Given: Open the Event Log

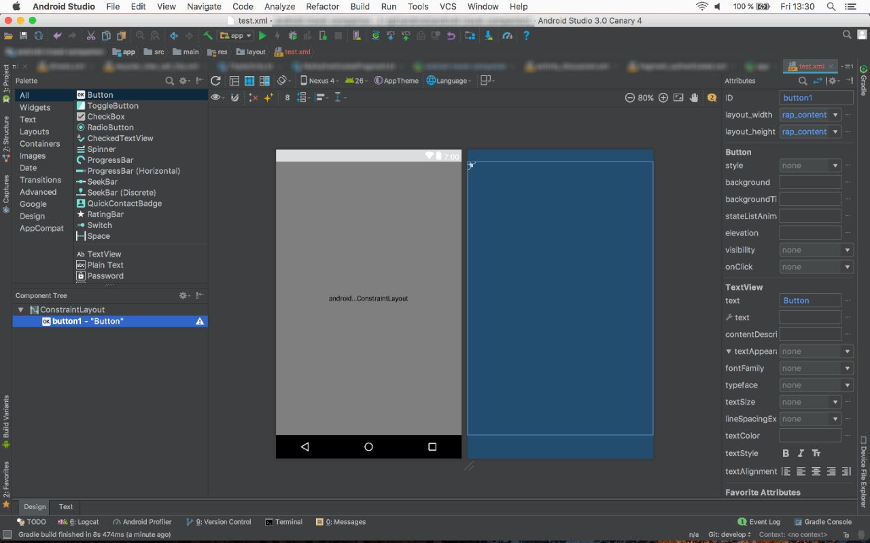Looking at the screenshot, I should (x=759, y=522).
